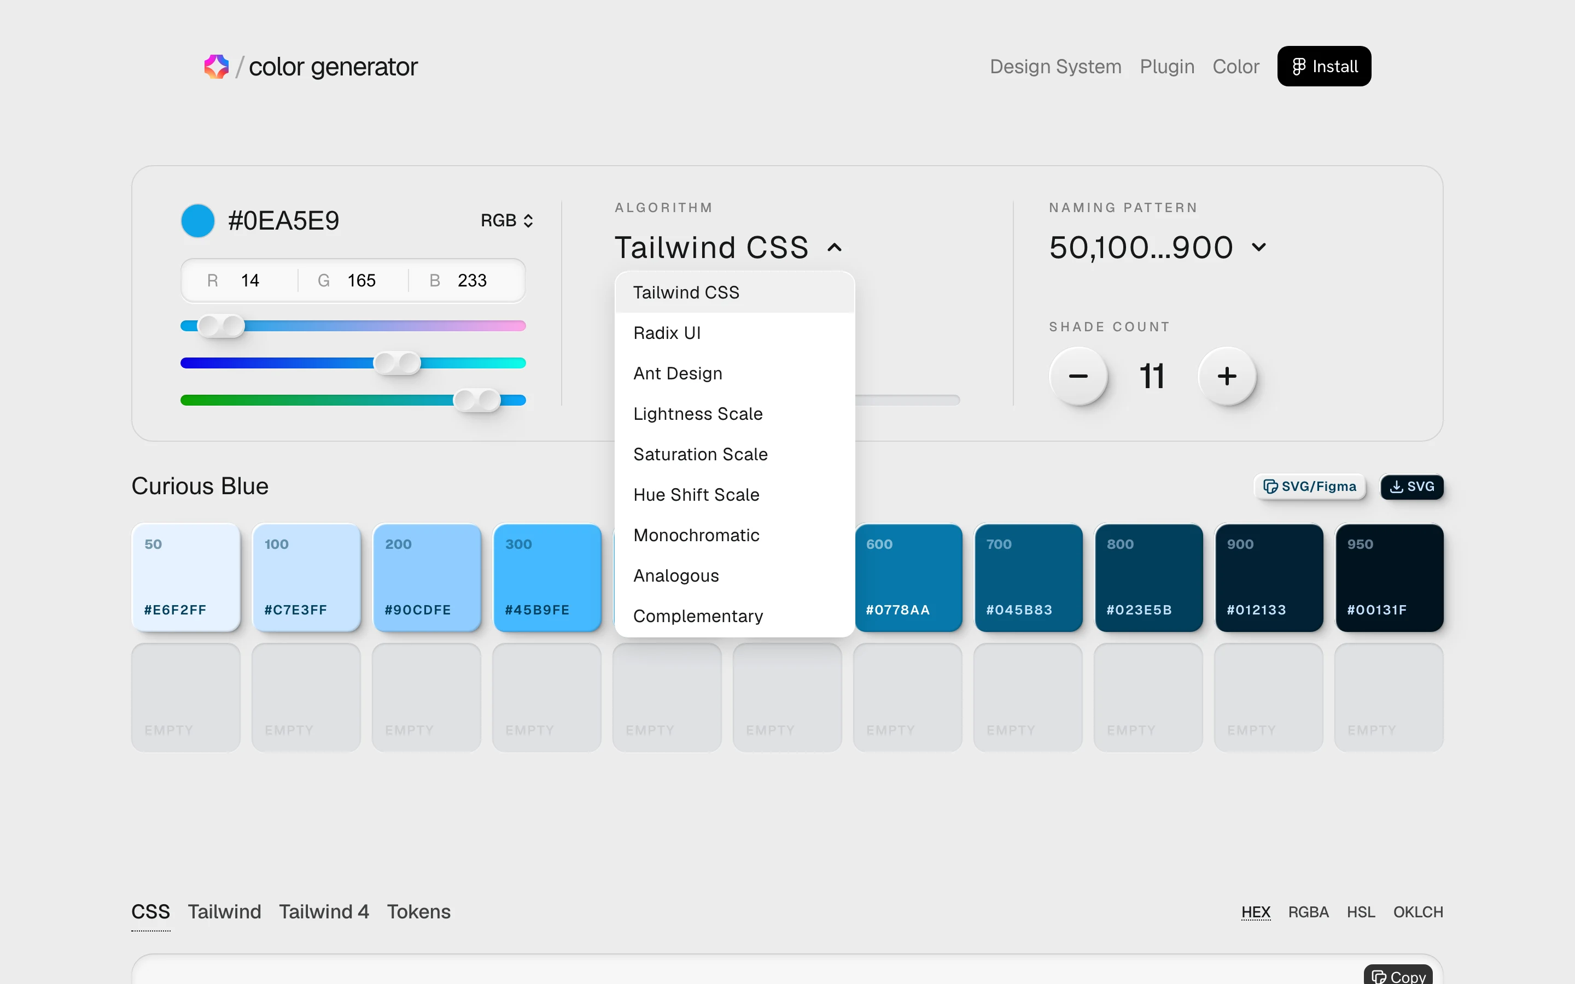Collapse the Tailwind CSS algorithm dropdown
Image resolution: width=1575 pixels, height=984 pixels.
729,247
